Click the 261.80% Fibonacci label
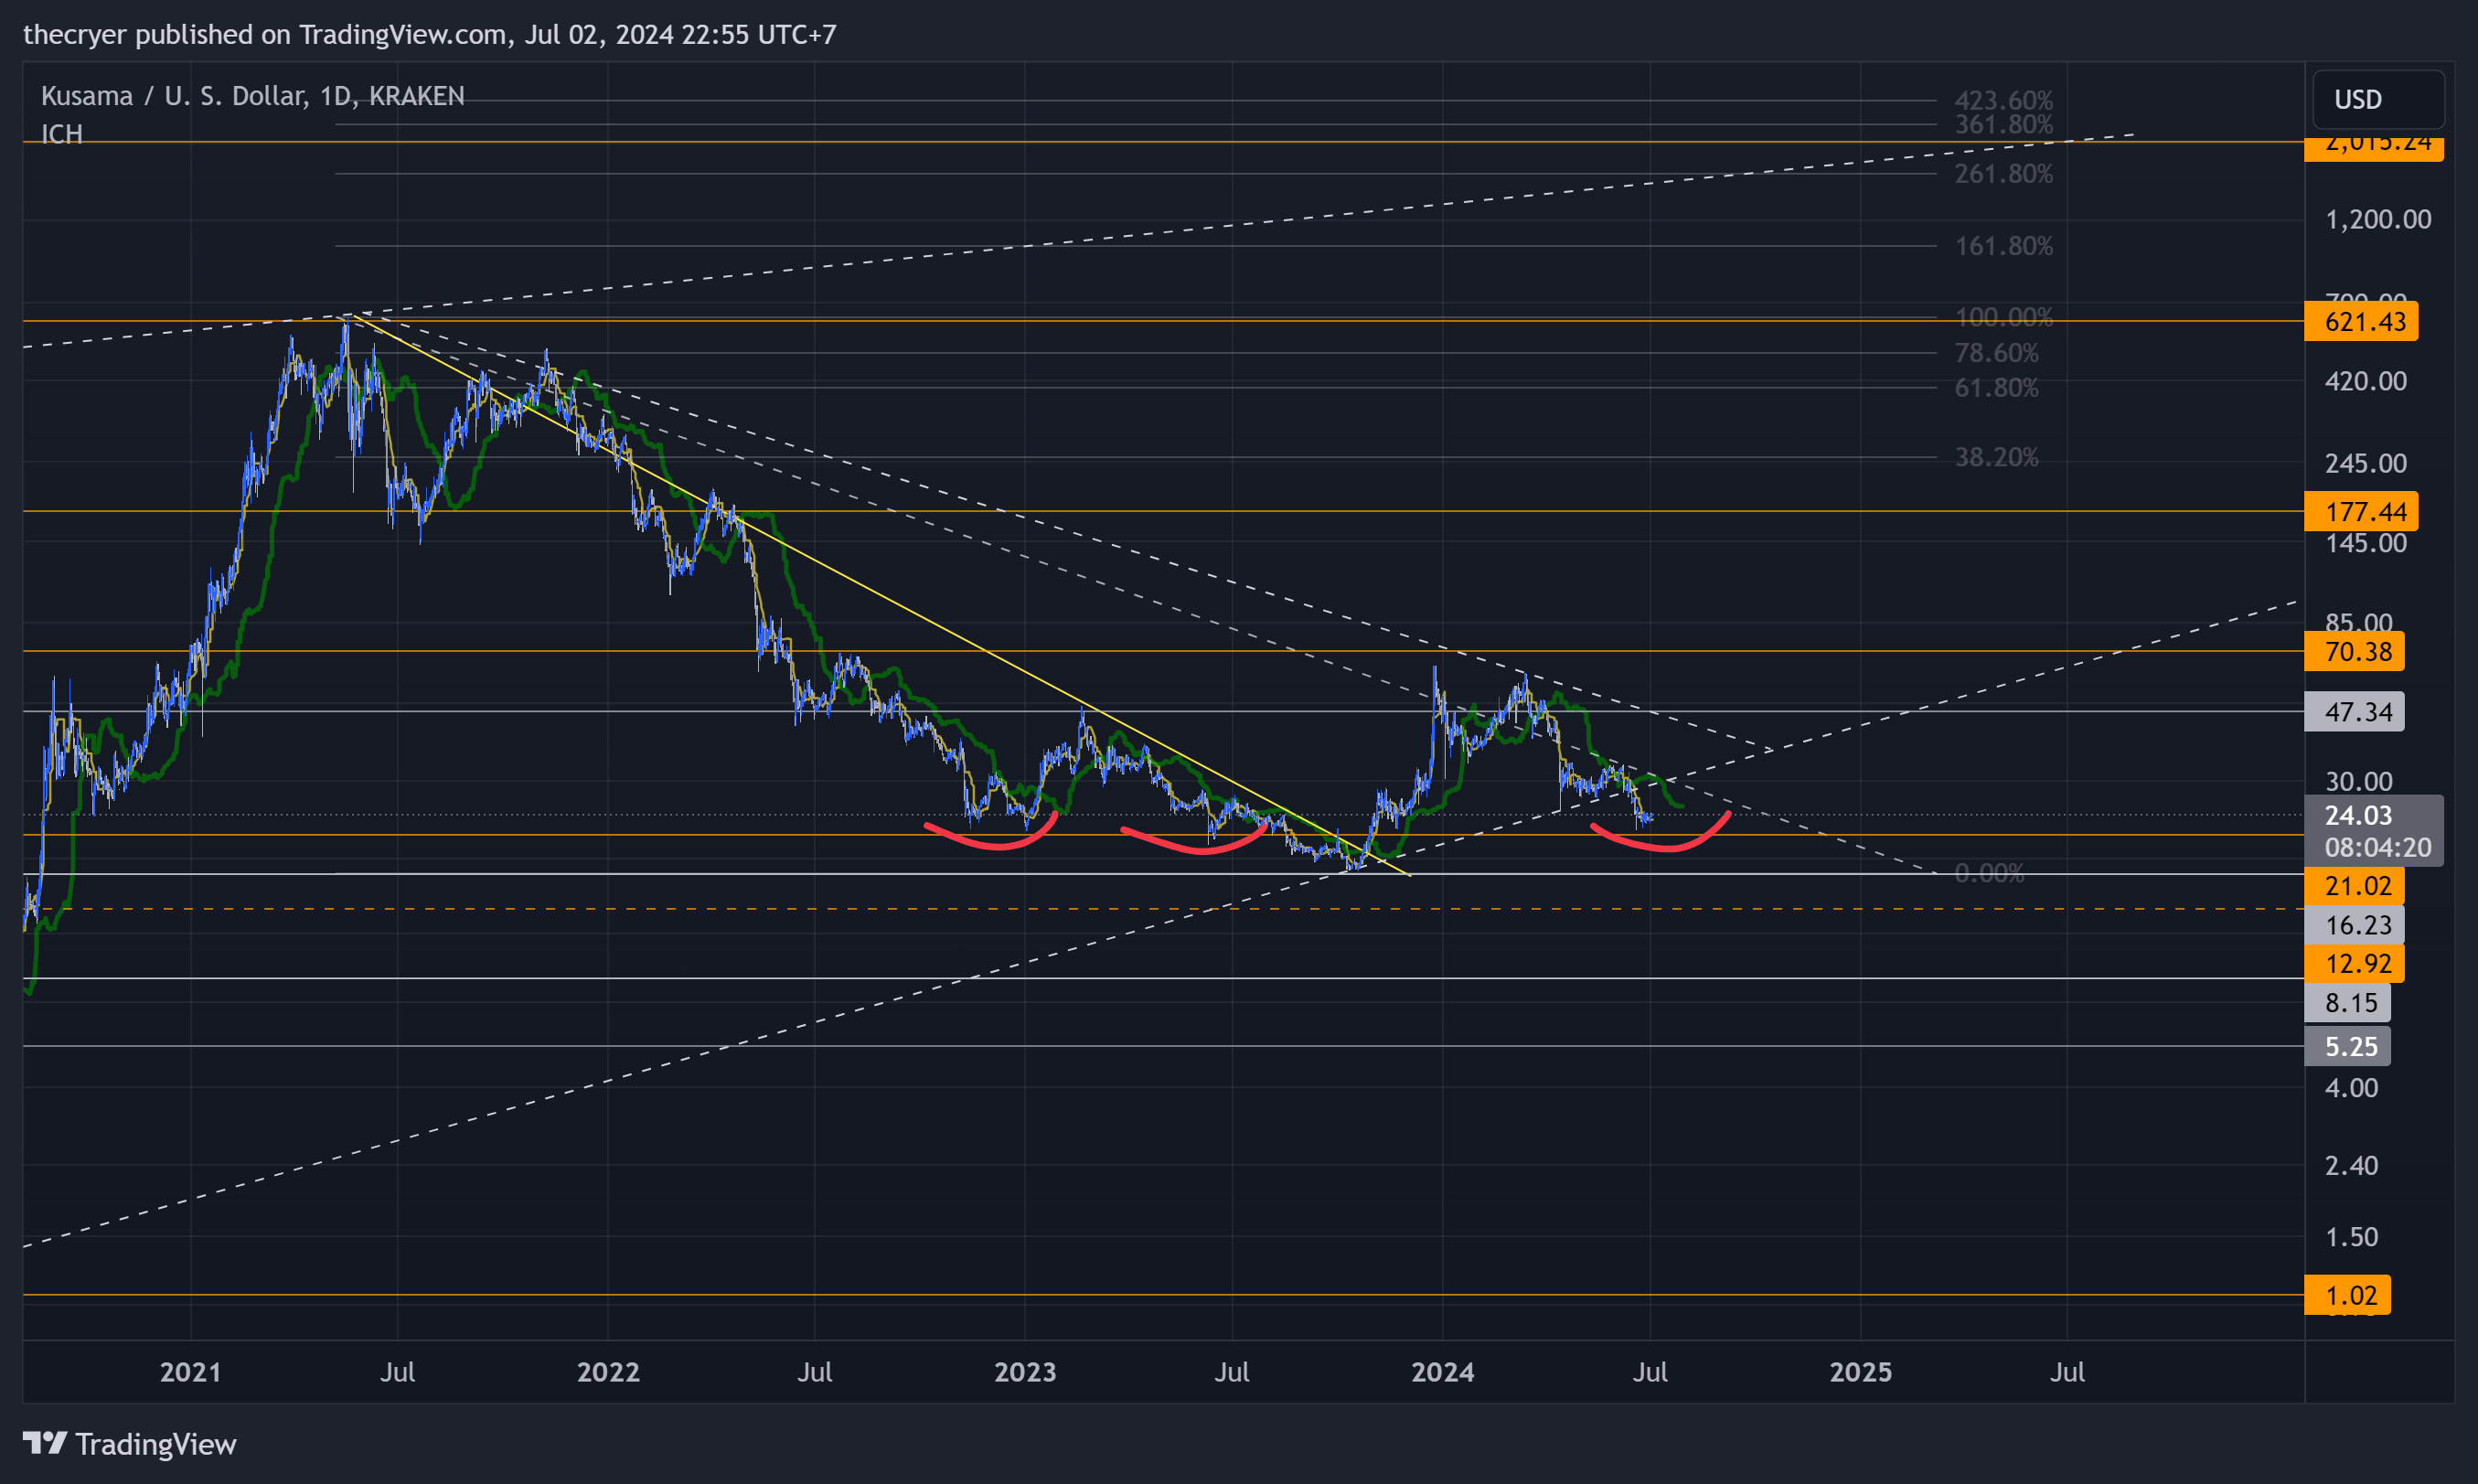The image size is (2478, 1484). [2003, 173]
